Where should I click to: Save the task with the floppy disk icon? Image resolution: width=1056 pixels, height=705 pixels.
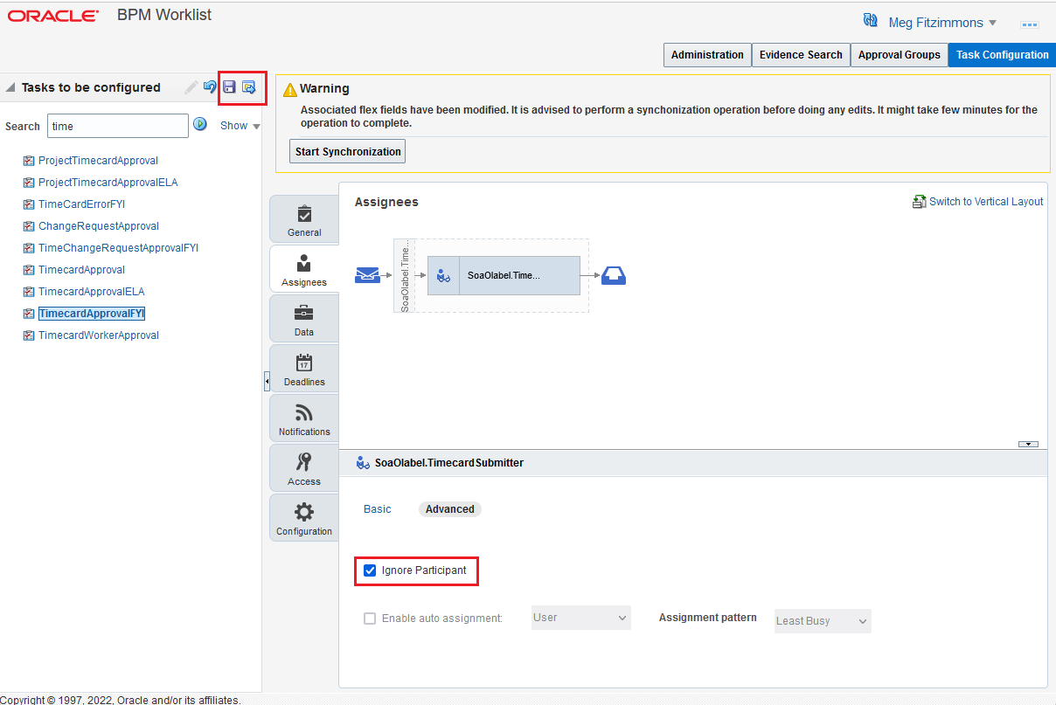click(229, 87)
